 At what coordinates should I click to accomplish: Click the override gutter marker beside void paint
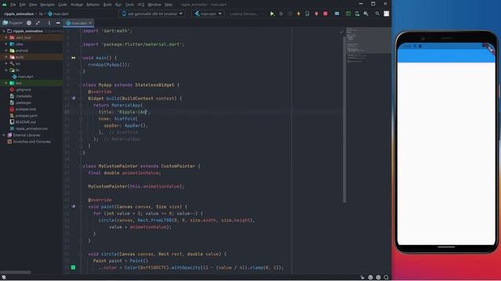[x=74, y=206]
